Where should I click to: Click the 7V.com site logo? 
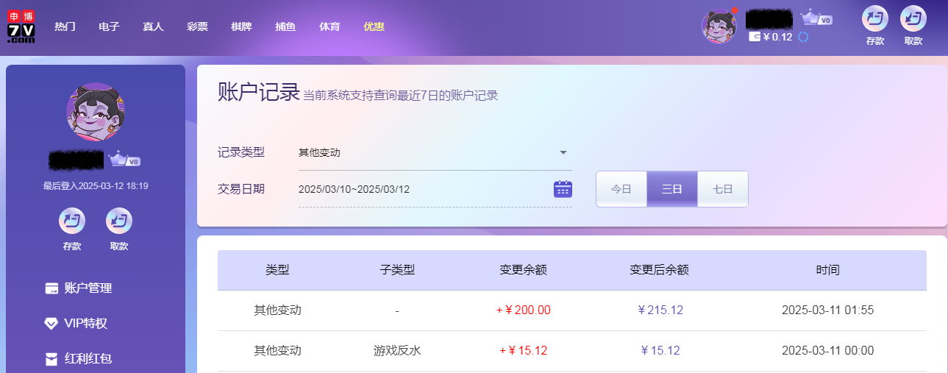[x=21, y=27]
